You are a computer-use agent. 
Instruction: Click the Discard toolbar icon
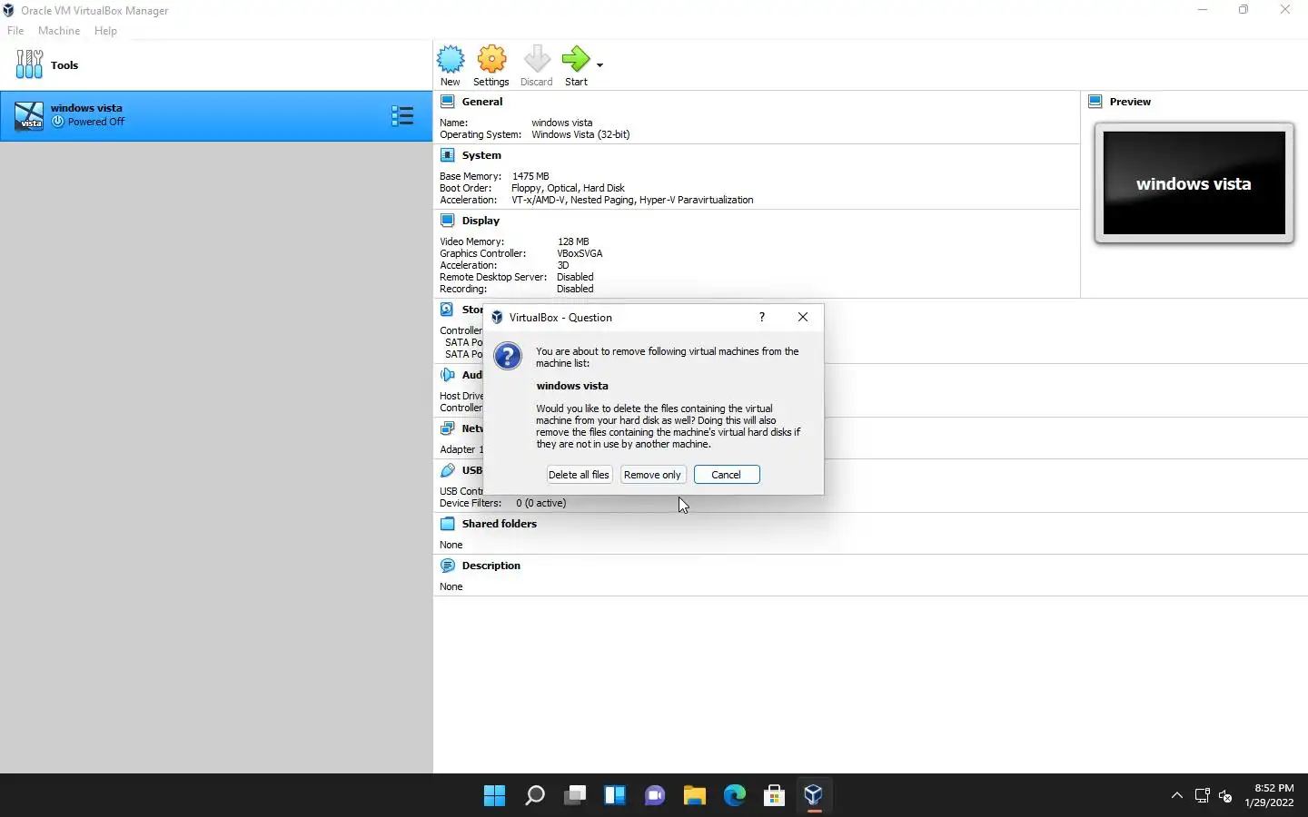[537, 60]
